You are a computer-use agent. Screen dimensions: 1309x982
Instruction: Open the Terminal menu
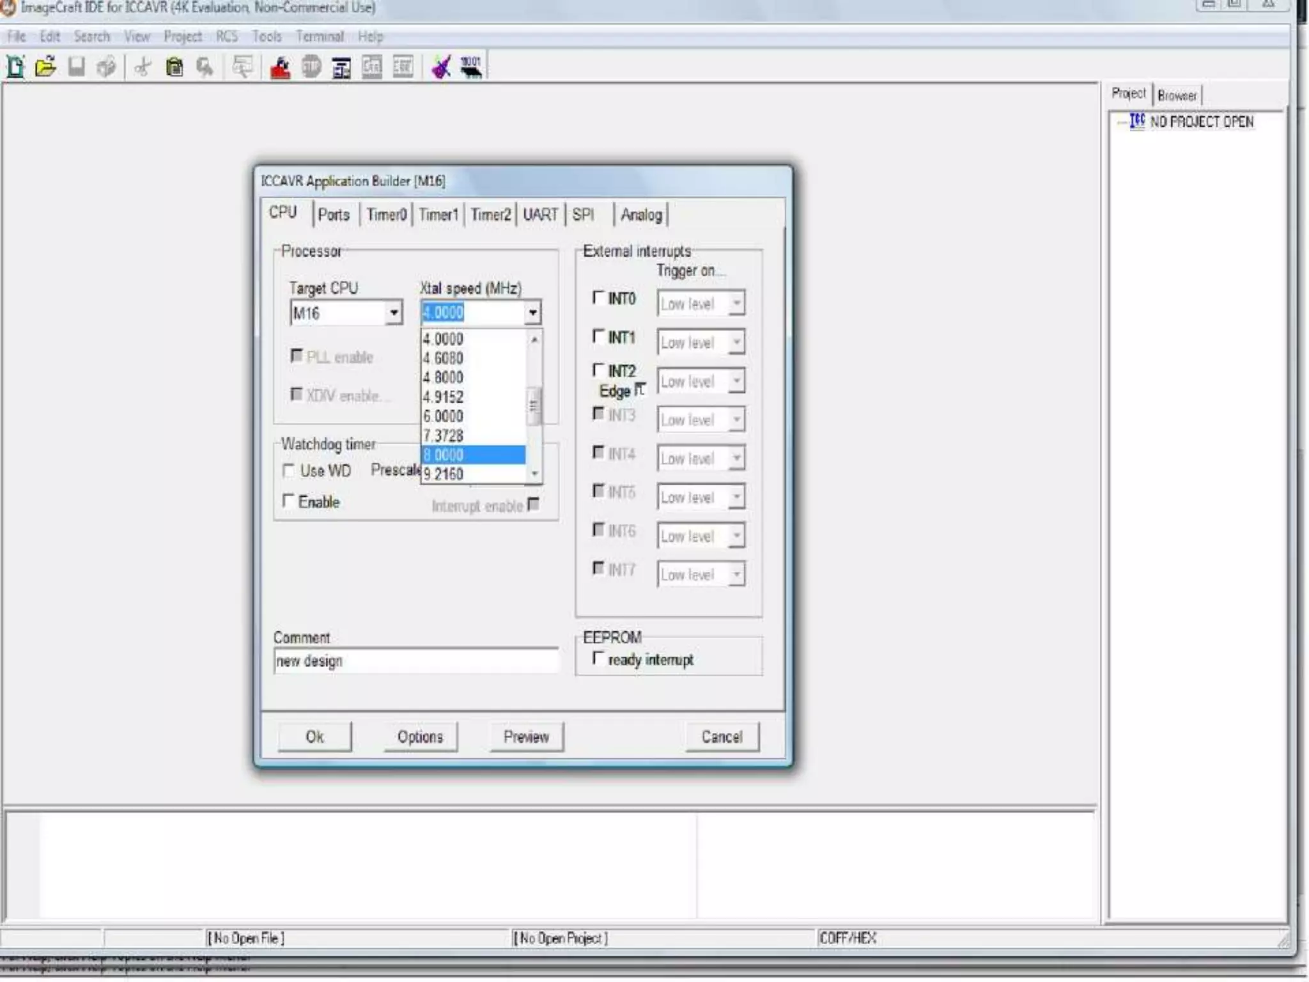click(320, 36)
